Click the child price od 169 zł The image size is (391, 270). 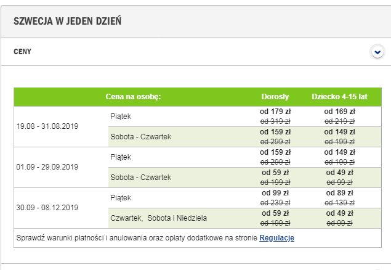339,112
